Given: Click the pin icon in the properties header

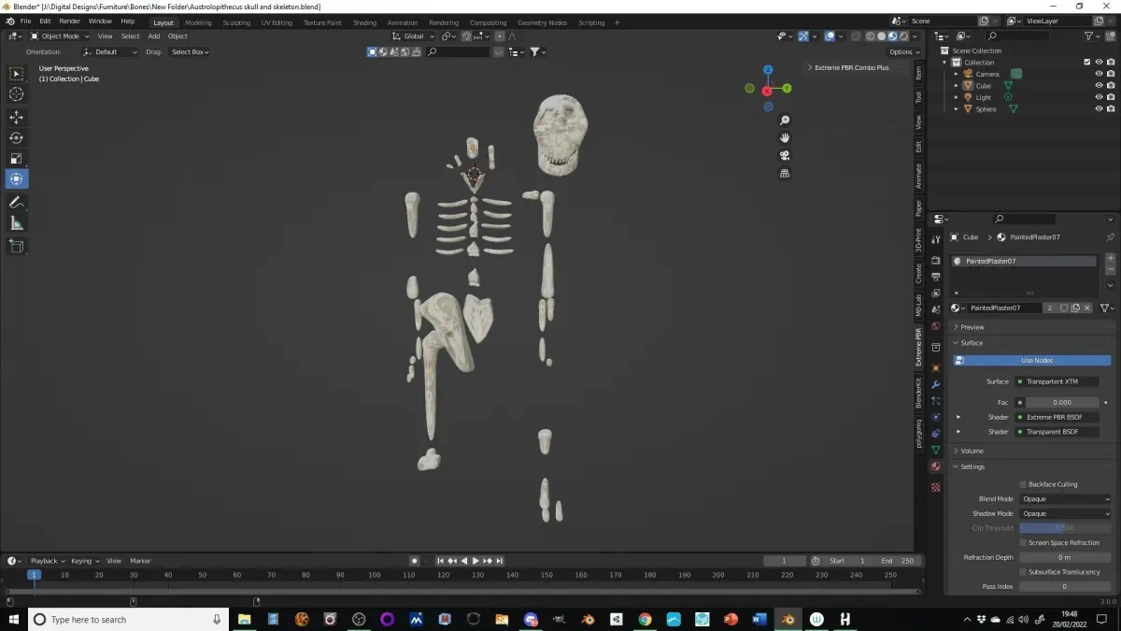Looking at the screenshot, I should (1110, 237).
